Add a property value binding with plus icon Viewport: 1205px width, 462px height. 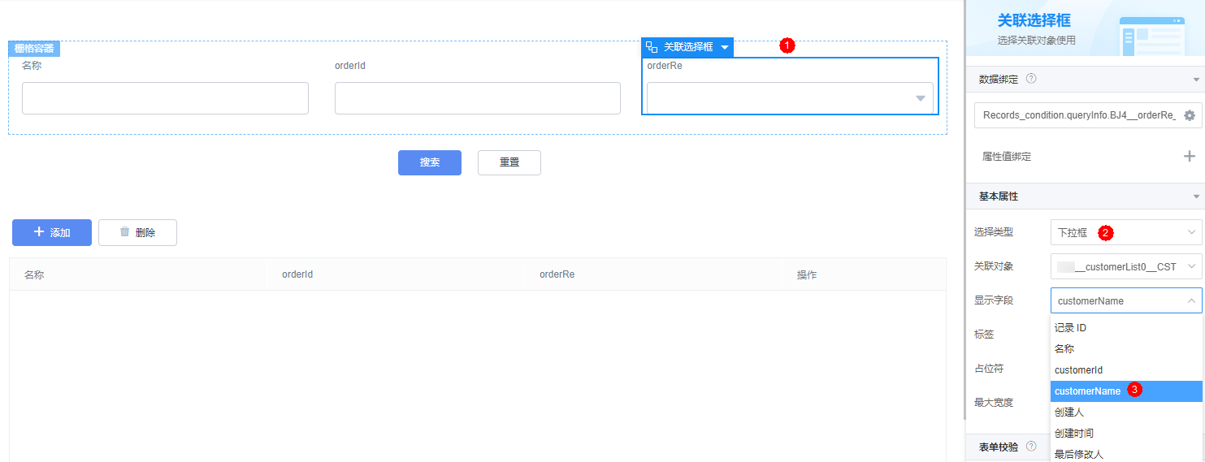[1190, 156]
